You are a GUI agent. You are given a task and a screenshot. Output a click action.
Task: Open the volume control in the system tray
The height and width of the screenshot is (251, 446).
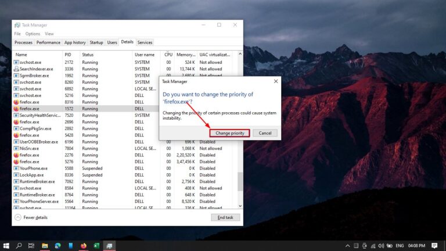[381, 246]
